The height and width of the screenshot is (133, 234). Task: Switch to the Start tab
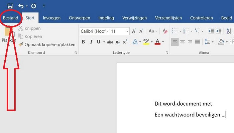tap(30, 18)
